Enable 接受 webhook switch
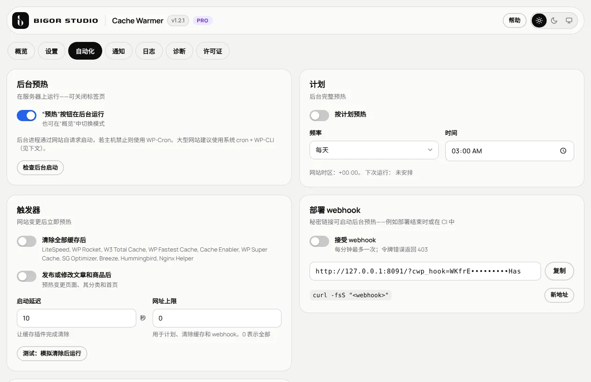This screenshot has width=591, height=382. tap(319, 241)
